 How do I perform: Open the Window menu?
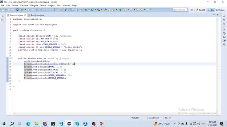tap(66, 6)
